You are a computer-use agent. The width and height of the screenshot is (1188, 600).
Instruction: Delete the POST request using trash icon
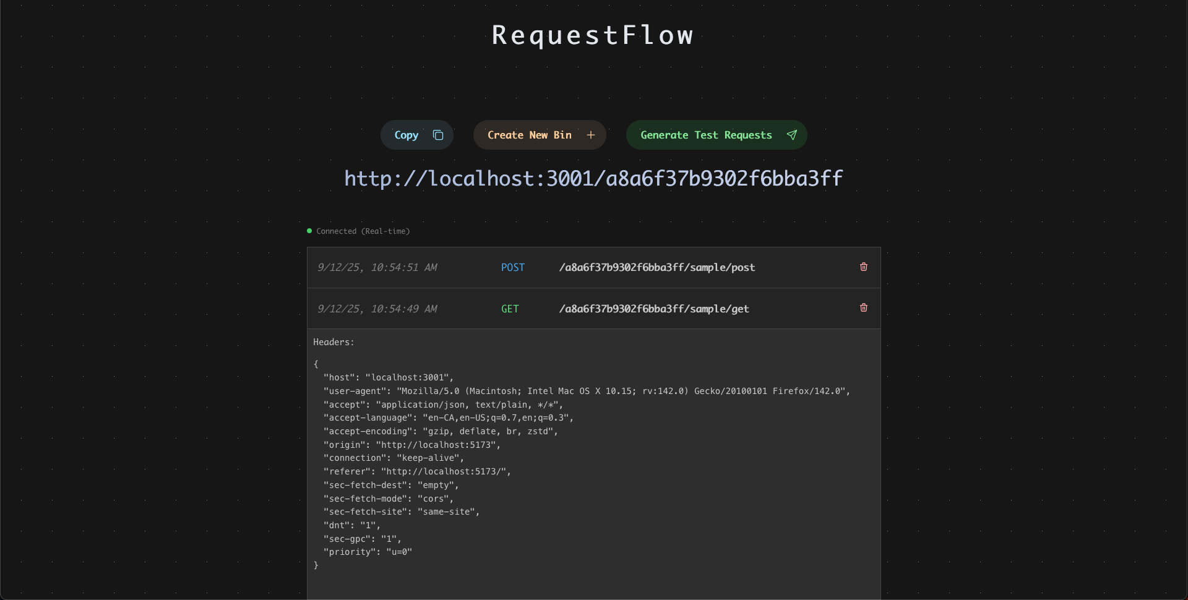coord(864,267)
